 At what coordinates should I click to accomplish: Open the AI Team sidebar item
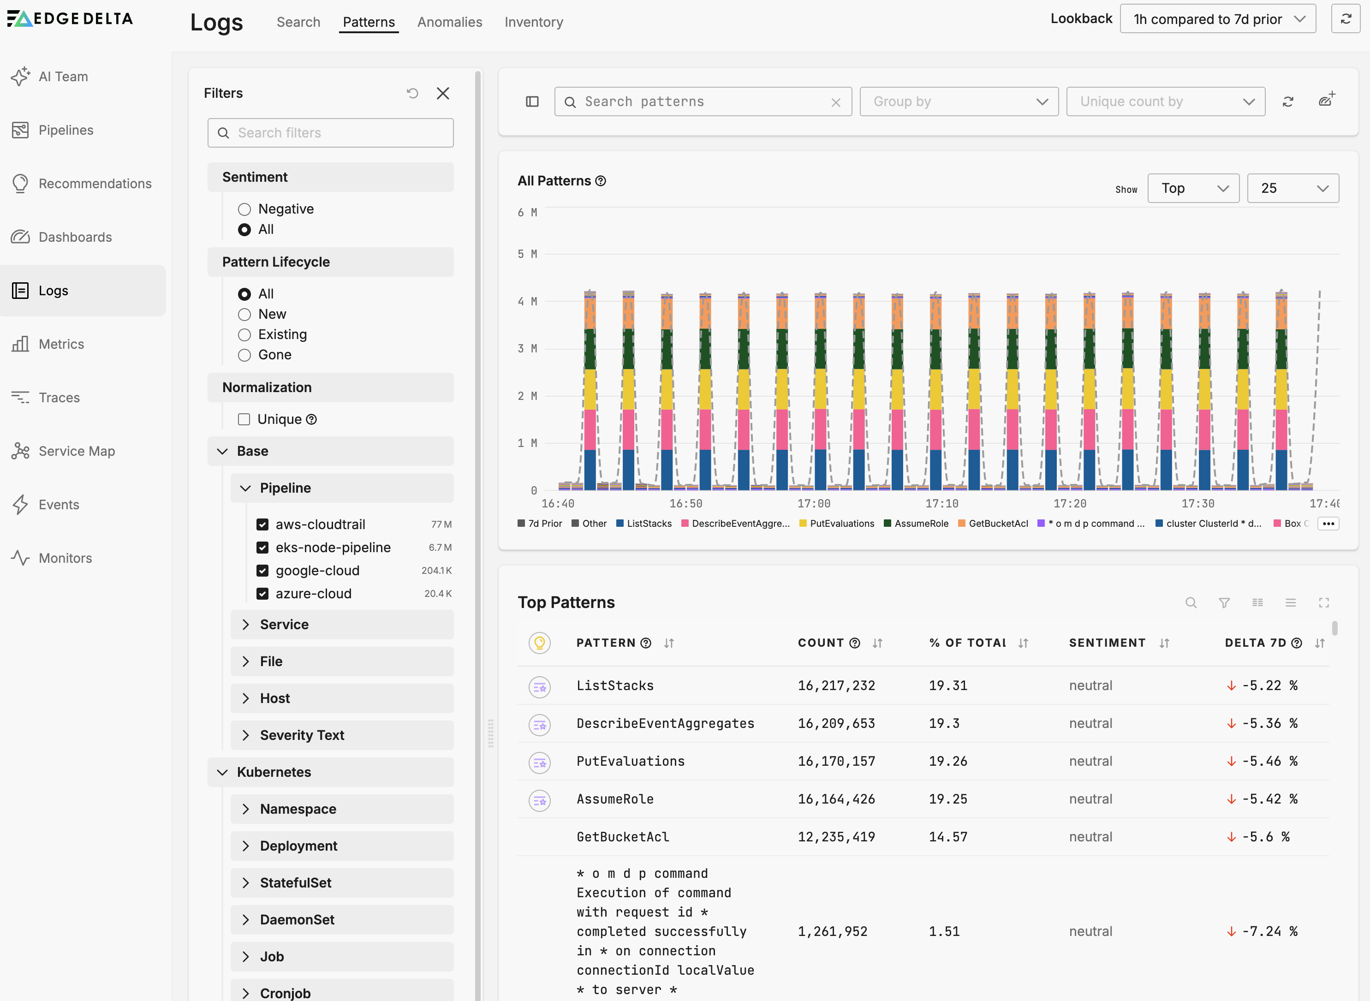(63, 77)
